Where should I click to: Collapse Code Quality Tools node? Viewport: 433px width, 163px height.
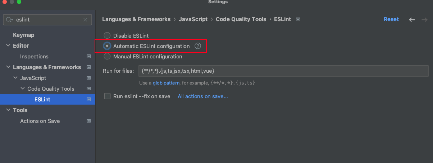23,88
